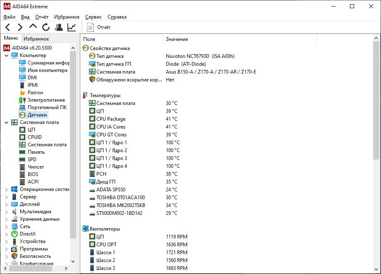This screenshot has height=274, width=381.
Task: Open the Справка menu
Action: tap(117, 17)
